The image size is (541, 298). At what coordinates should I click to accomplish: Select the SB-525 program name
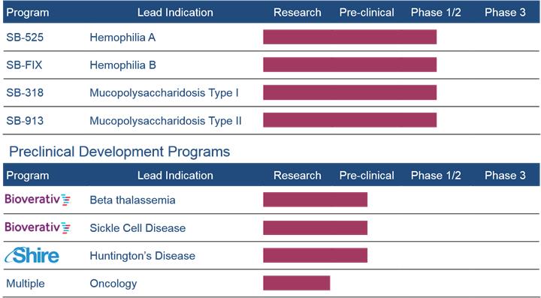(x=25, y=38)
